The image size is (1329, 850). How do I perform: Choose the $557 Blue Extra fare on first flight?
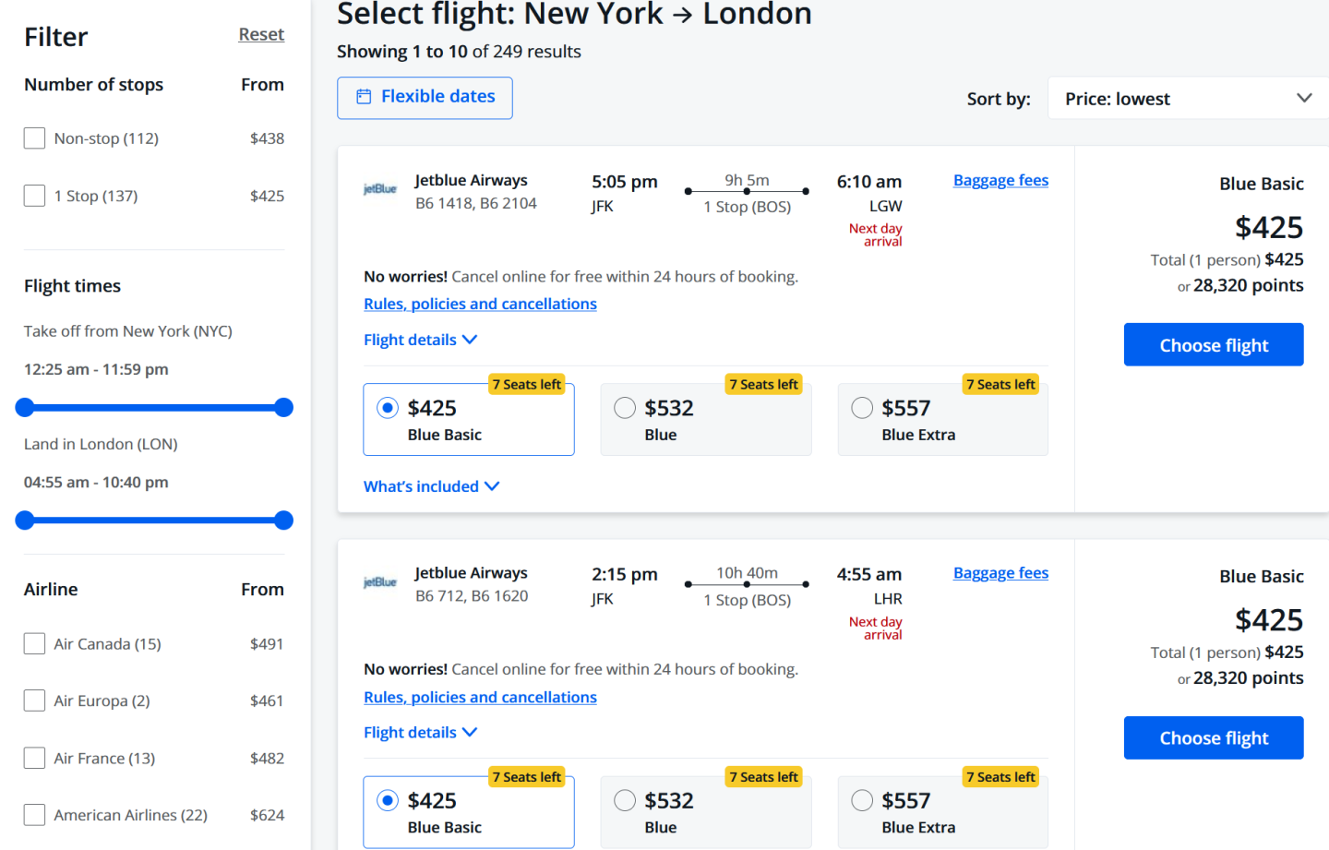[x=862, y=408]
